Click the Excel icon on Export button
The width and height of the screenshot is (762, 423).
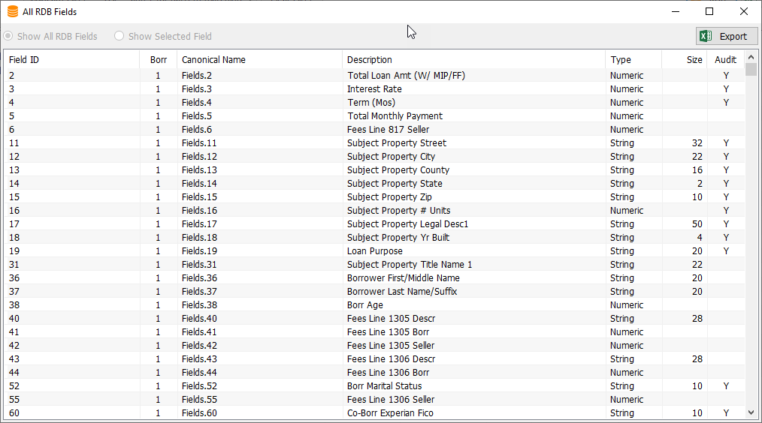pyautogui.click(x=706, y=37)
